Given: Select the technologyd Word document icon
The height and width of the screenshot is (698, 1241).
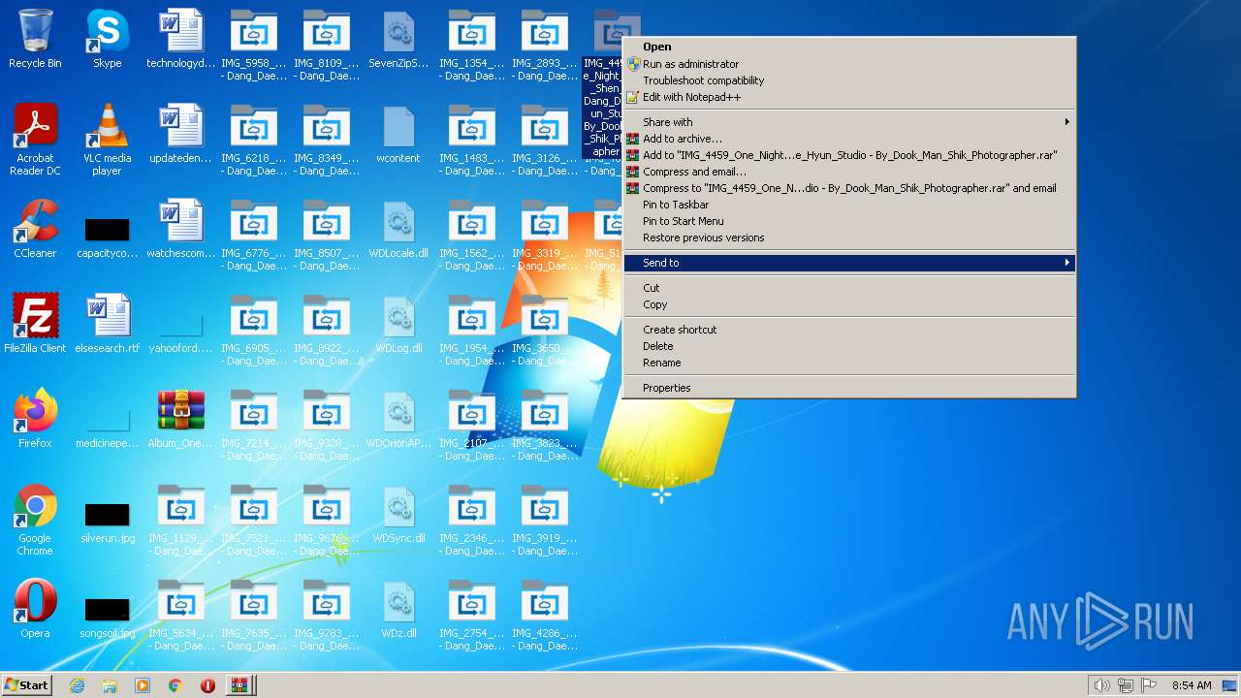Looking at the screenshot, I should pyautogui.click(x=180, y=39).
